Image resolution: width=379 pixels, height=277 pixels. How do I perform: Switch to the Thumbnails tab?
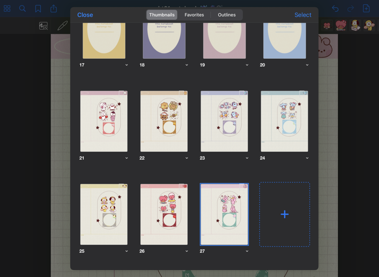pyautogui.click(x=162, y=15)
